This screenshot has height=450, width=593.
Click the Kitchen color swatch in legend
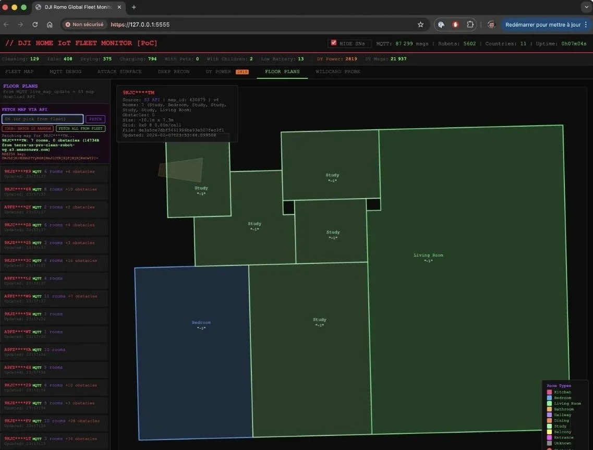tap(549, 392)
